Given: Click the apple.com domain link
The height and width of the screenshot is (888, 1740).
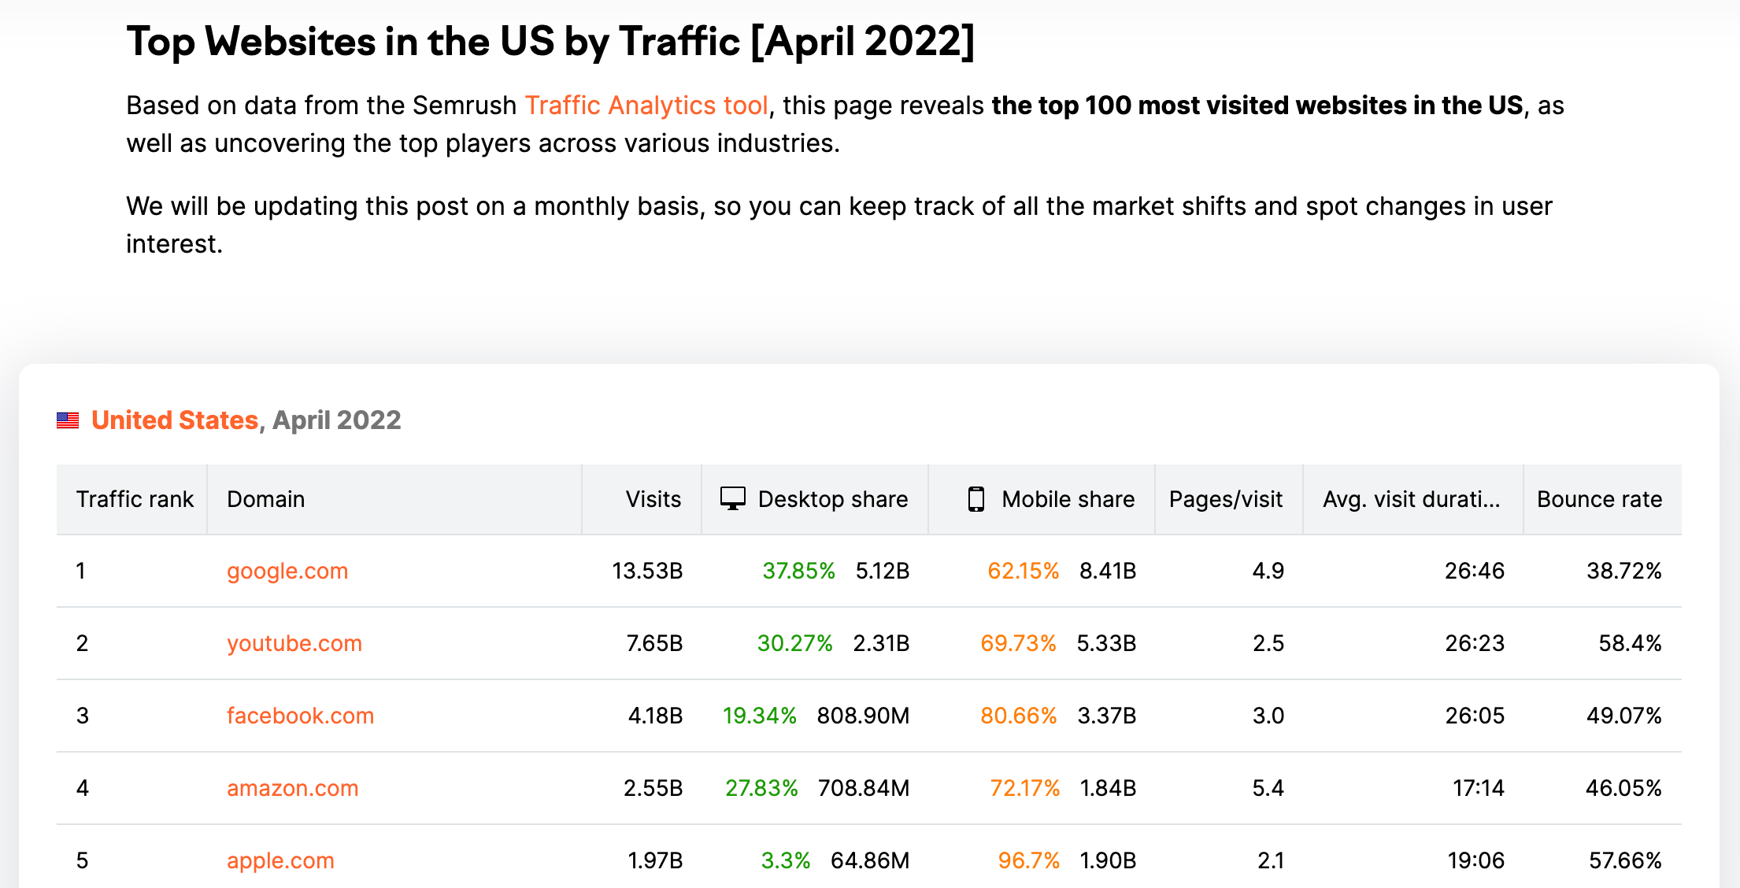Looking at the screenshot, I should [280, 860].
